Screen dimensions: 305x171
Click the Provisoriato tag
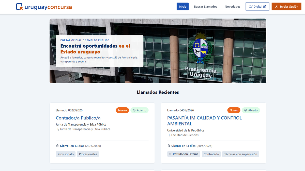(66, 154)
